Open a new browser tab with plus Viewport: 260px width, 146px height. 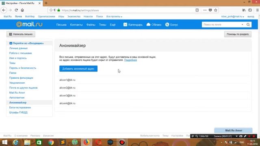click(x=46, y=3)
